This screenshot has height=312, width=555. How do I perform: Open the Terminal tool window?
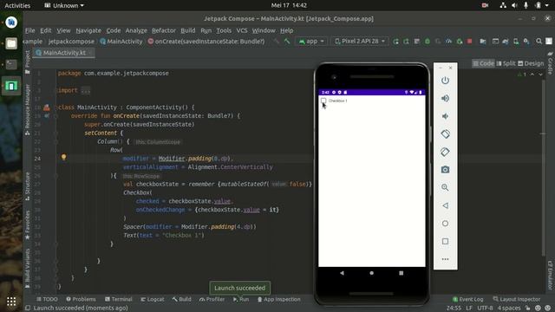pyautogui.click(x=119, y=299)
